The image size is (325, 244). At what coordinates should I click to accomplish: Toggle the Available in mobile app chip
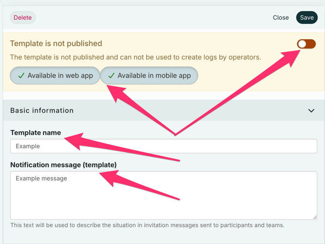pyautogui.click(x=149, y=76)
